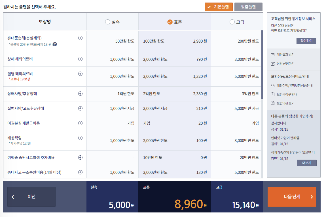This screenshot has width=326, height=217.
Task: Expand 여권분실 재발급비용 plus icon
Action: (x=80, y=123)
